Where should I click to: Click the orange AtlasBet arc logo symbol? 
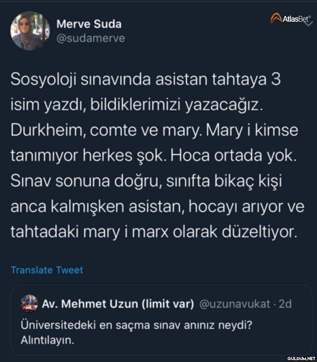(x=276, y=19)
